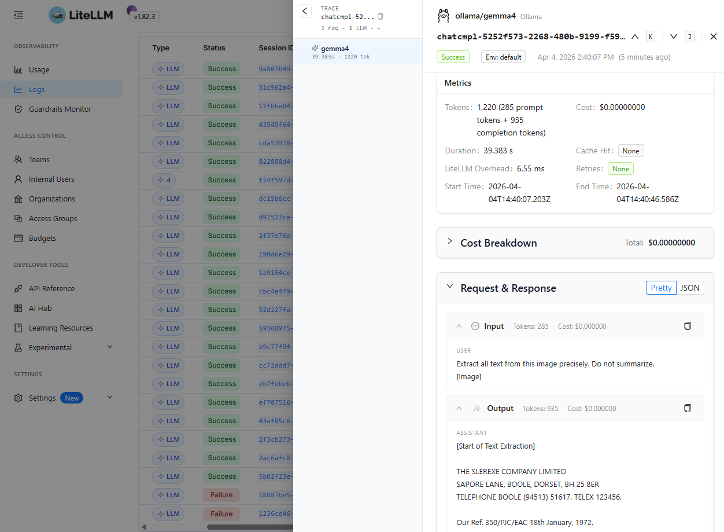Expand the Settings sidebar menu

pyautogui.click(x=109, y=398)
